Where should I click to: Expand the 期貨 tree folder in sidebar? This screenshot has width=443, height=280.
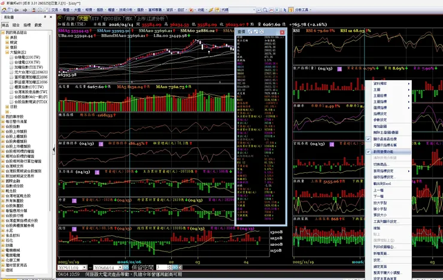[7, 42]
